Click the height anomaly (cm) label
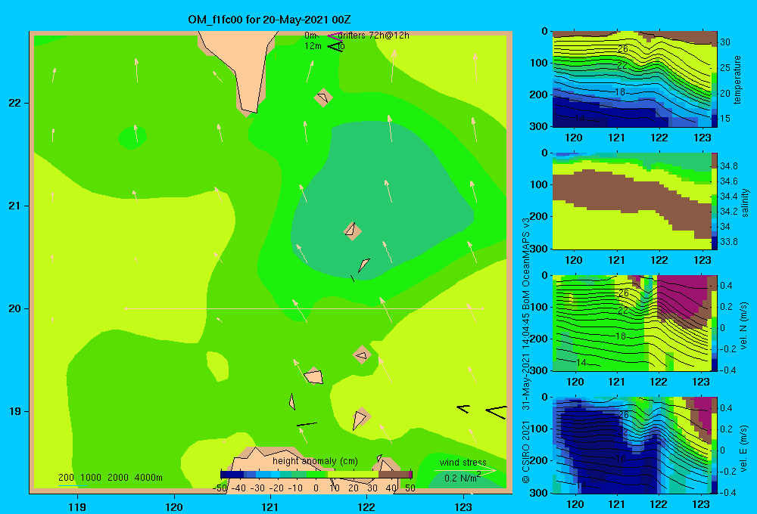This screenshot has width=757, height=514. [315, 461]
